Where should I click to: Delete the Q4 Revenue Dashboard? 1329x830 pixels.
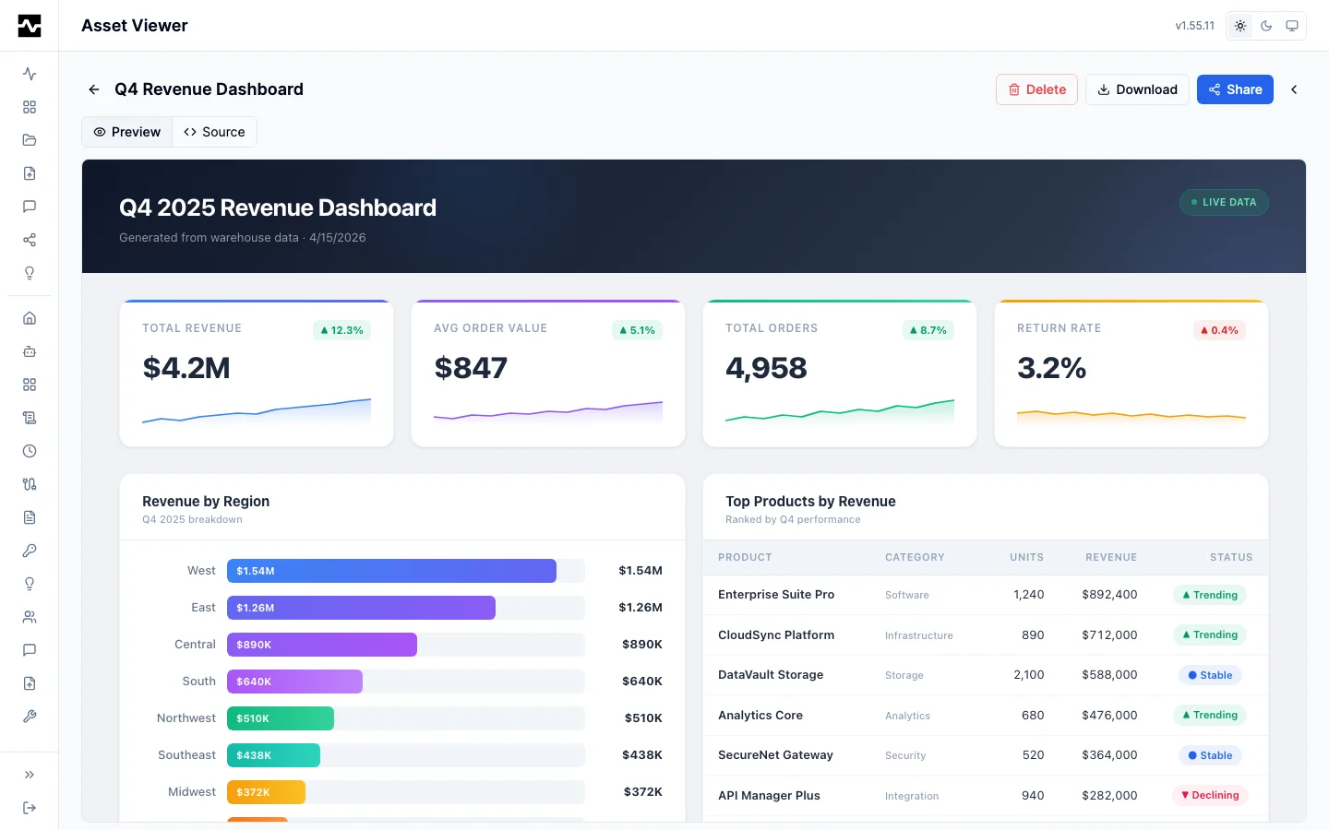pos(1036,89)
